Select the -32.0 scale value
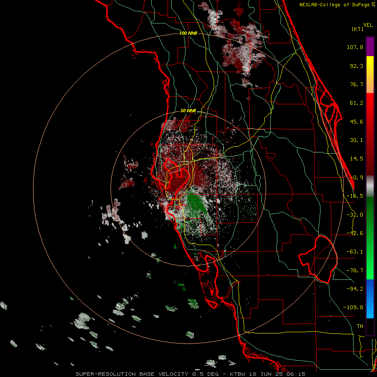This screenshot has width=377, height=377. coord(355,215)
